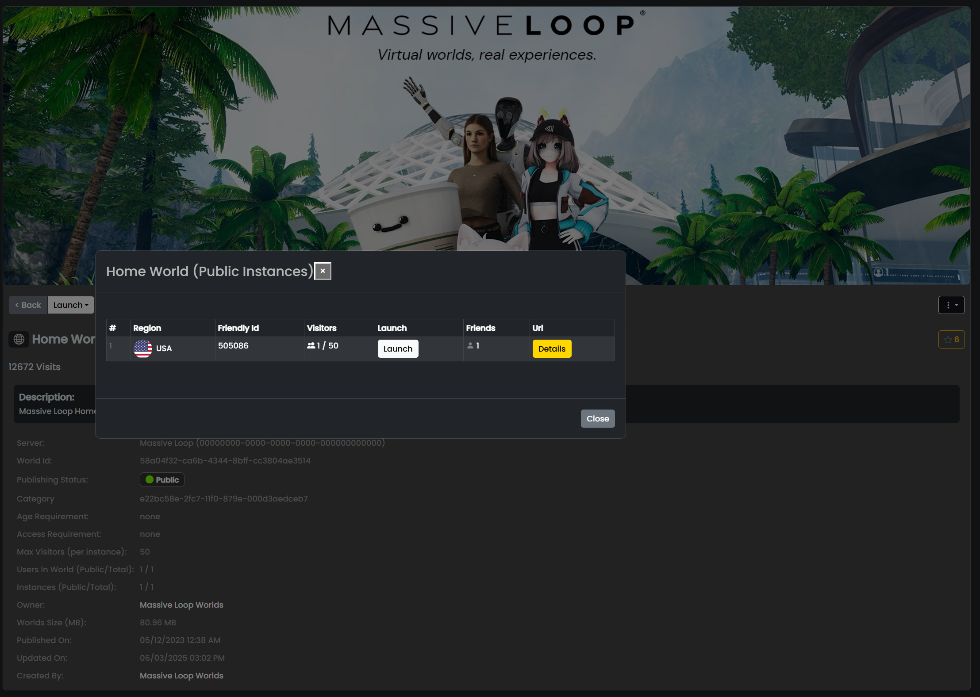This screenshot has height=697, width=980.
Task: Open the owner link Massive Loop Worlds
Action: pyautogui.click(x=181, y=605)
